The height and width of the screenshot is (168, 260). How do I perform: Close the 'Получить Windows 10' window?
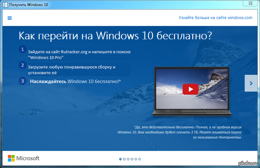coord(250,3)
